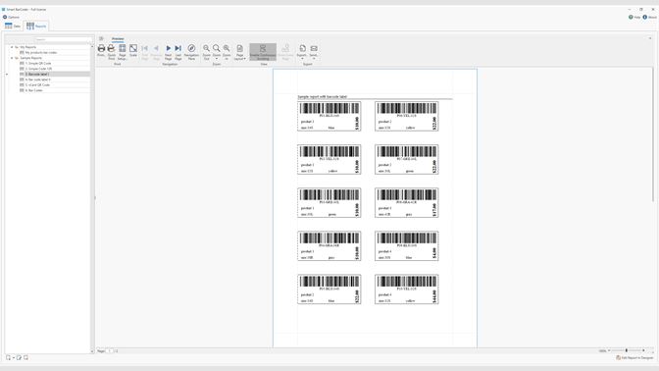This screenshot has height=371, width=659.
Task: Select the 3. Barcode label I report
Action: click(37, 74)
